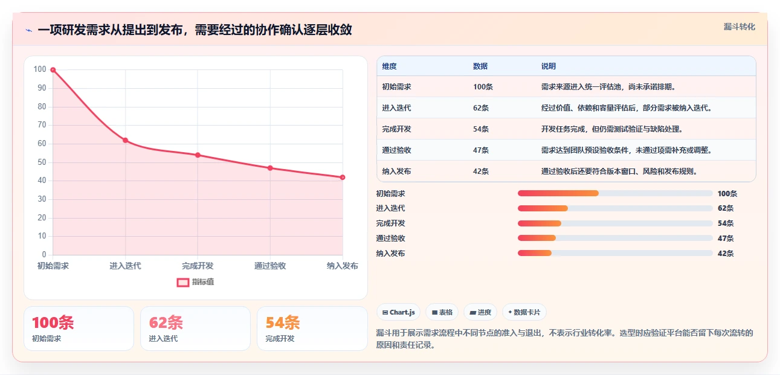Click the chart point for 通过验收
780x375 pixels.
[x=270, y=168]
